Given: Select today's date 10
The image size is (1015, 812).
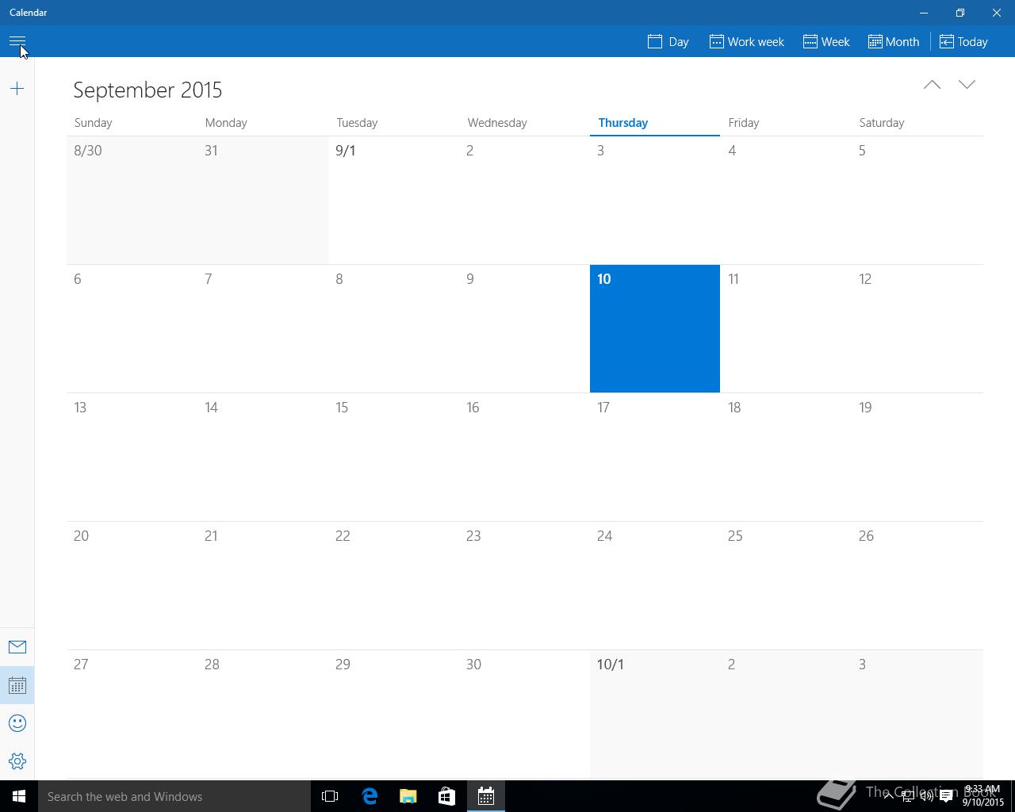Looking at the screenshot, I should pos(655,328).
